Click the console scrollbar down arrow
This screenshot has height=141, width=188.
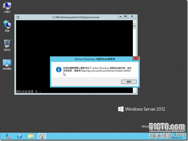134,91
